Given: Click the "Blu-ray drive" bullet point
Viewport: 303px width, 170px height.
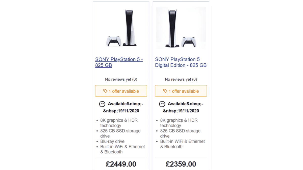Looking at the screenshot, I should (x=112, y=141).
